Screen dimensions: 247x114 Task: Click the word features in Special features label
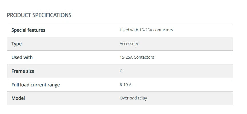(x=36, y=30)
